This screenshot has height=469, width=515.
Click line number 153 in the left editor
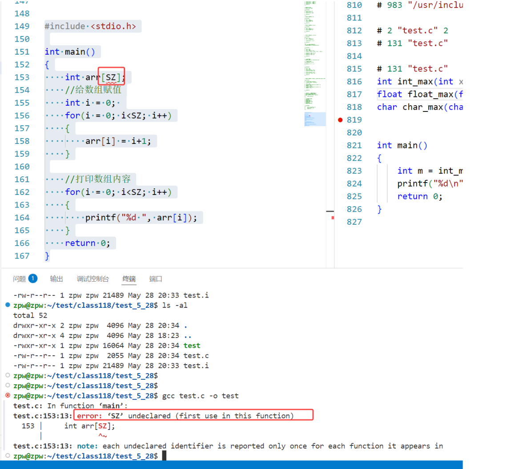[x=22, y=77]
